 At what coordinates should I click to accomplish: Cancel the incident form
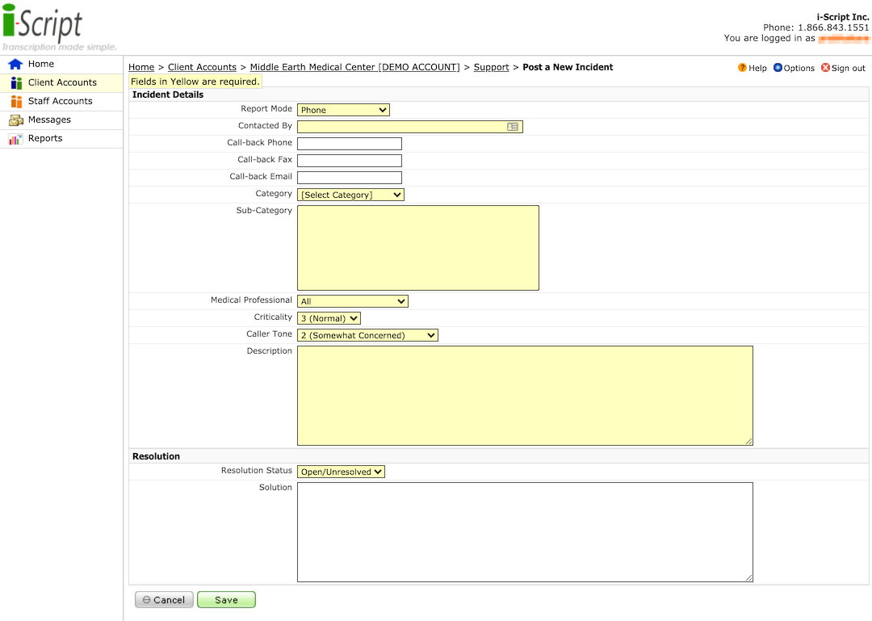pos(164,599)
